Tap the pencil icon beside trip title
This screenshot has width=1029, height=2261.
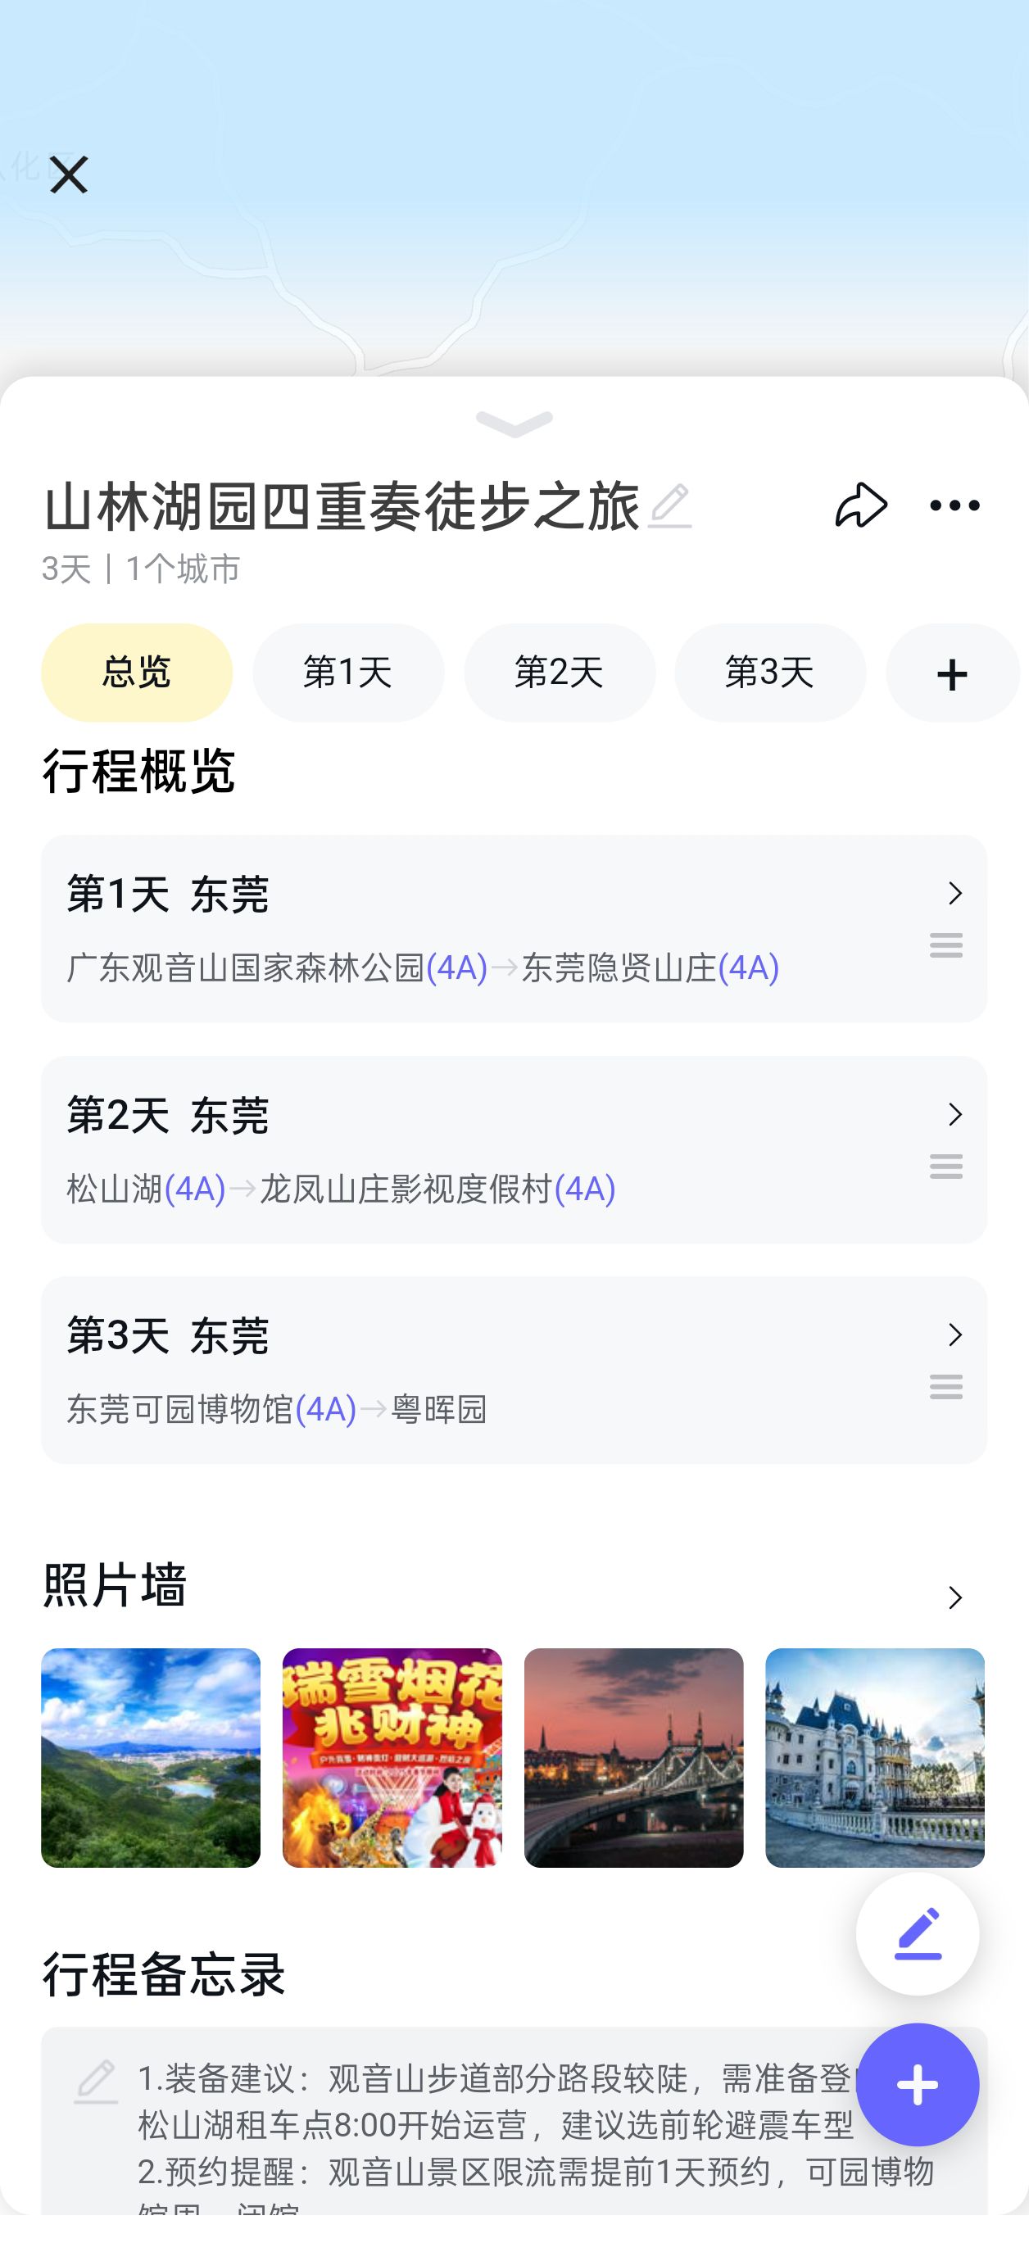670,506
